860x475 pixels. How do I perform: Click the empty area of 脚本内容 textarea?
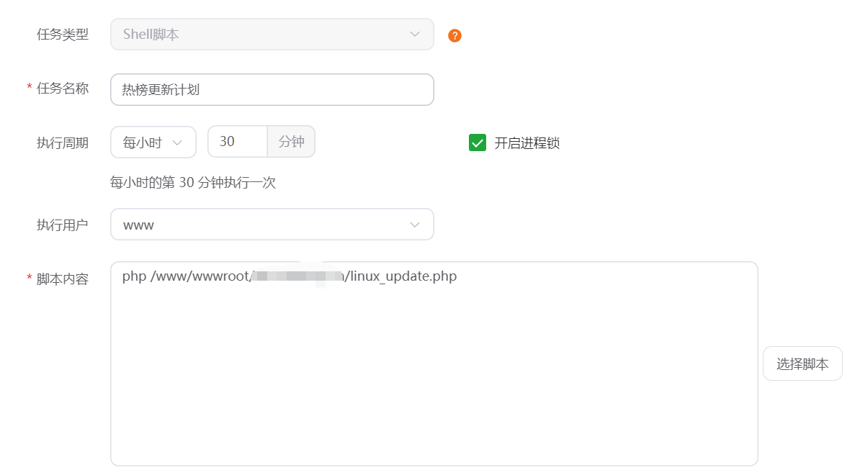432,374
